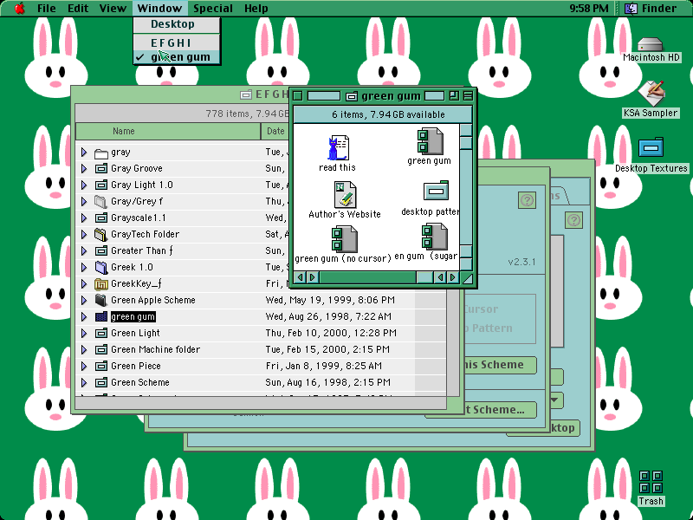The image size is (693, 520).
Task: Open the Help menu
Action: 256,8
